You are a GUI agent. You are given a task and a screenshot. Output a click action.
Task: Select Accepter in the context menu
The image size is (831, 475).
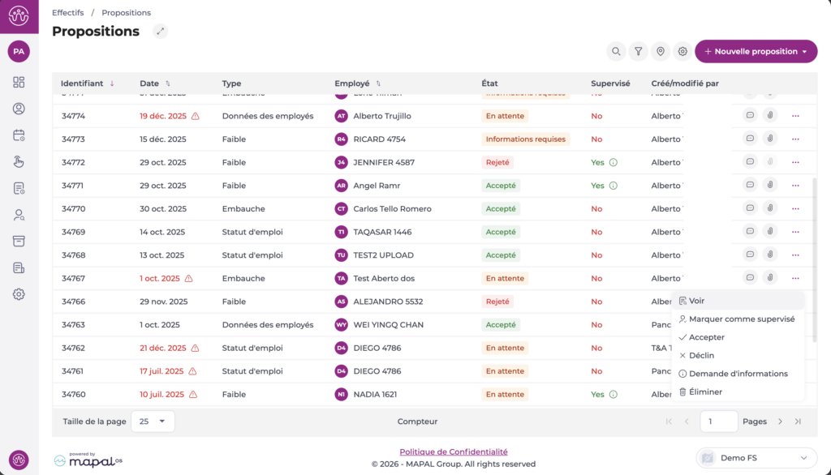(706, 337)
